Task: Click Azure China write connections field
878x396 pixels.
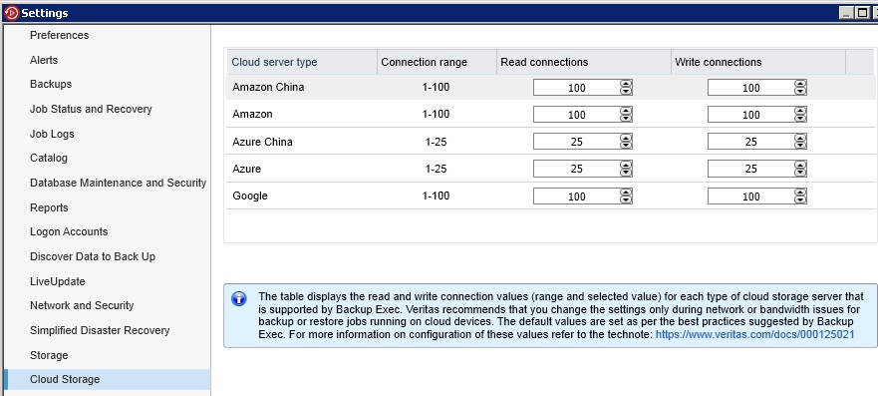Action: coord(750,142)
